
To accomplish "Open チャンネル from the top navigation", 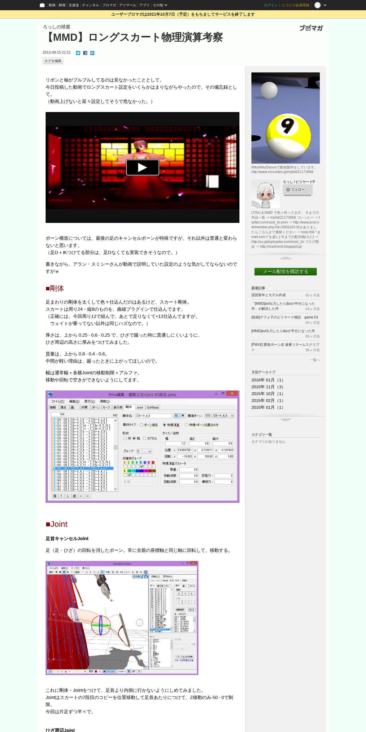I will pyautogui.click(x=91, y=5).
